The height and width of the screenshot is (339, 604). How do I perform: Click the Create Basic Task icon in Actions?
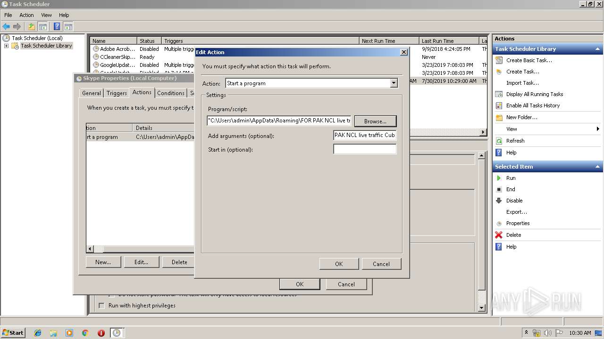coord(499,60)
